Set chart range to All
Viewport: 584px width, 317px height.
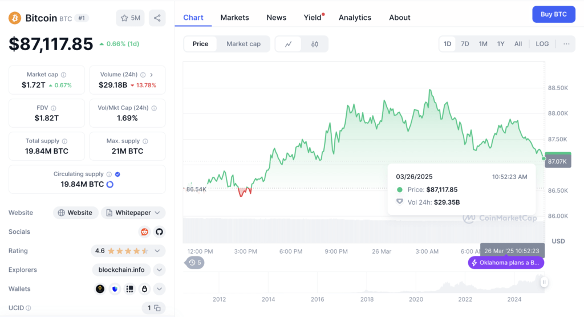click(518, 44)
